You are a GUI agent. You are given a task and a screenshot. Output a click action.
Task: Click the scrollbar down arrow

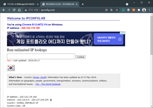coord(151,106)
